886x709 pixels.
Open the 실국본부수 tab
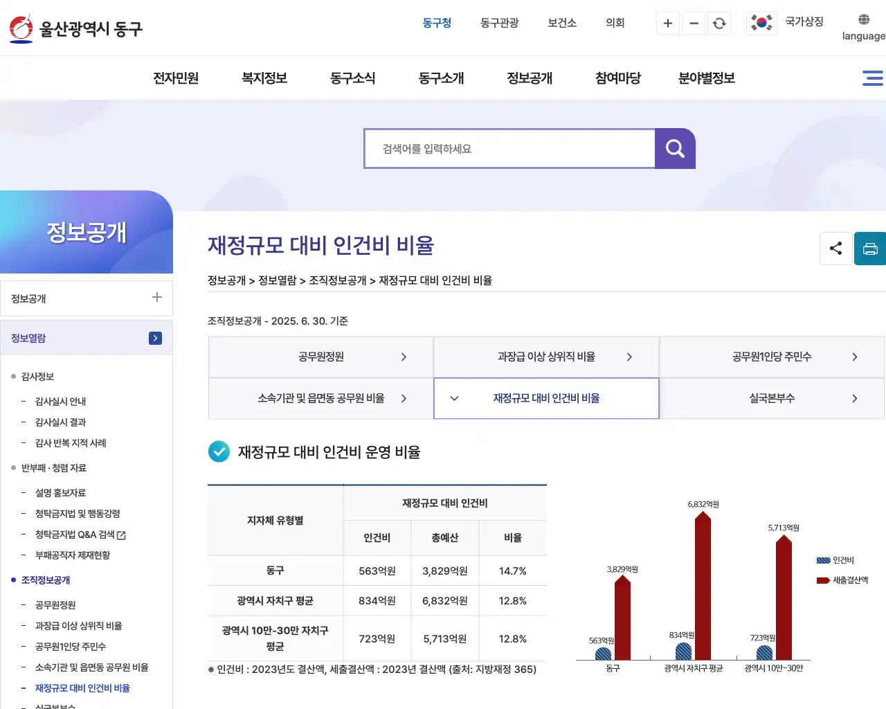(x=772, y=398)
